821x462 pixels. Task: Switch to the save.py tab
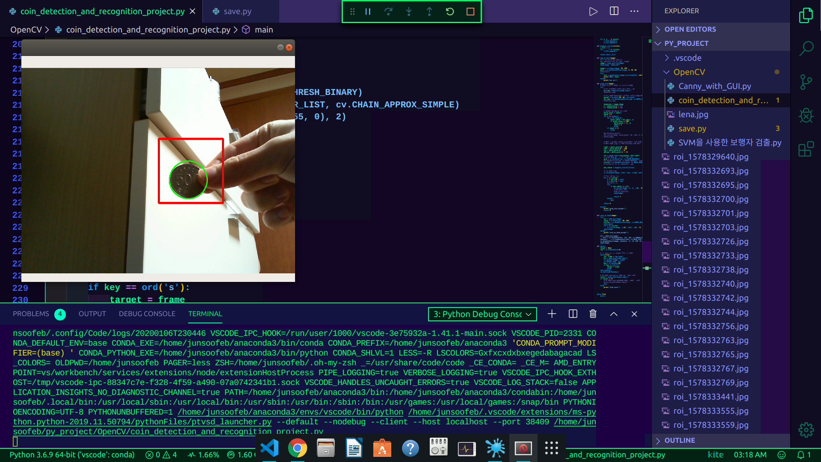237,11
